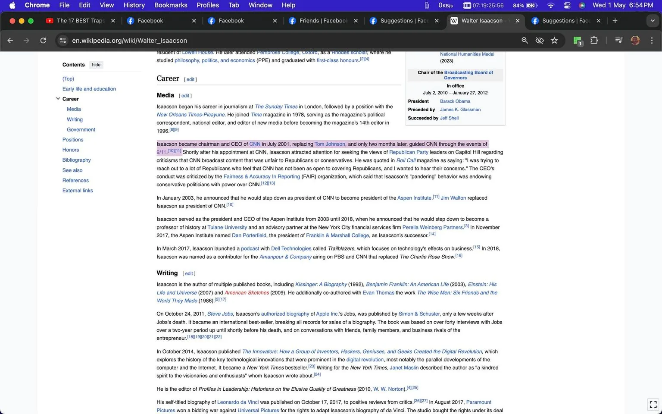Open the tab search chevron
The image size is (662, 414).
coord(653,20)
